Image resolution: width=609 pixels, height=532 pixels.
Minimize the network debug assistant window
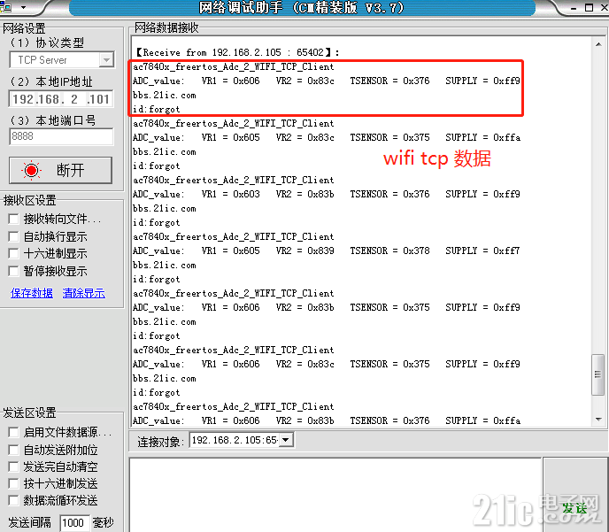(574, 8)
